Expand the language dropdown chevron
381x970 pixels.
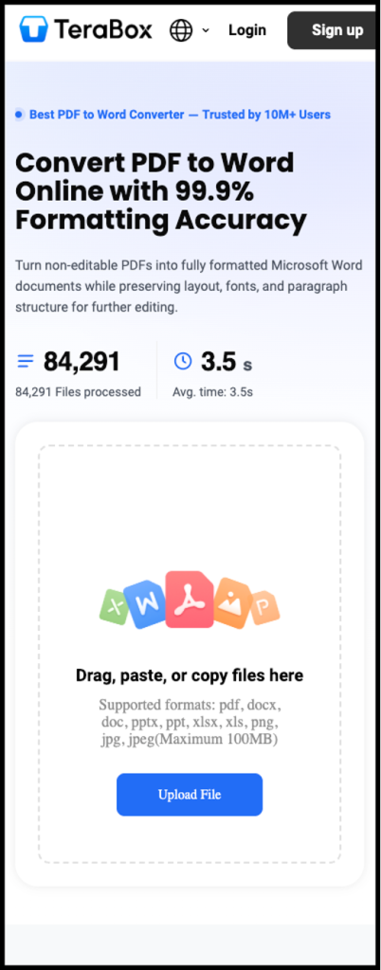206,30
